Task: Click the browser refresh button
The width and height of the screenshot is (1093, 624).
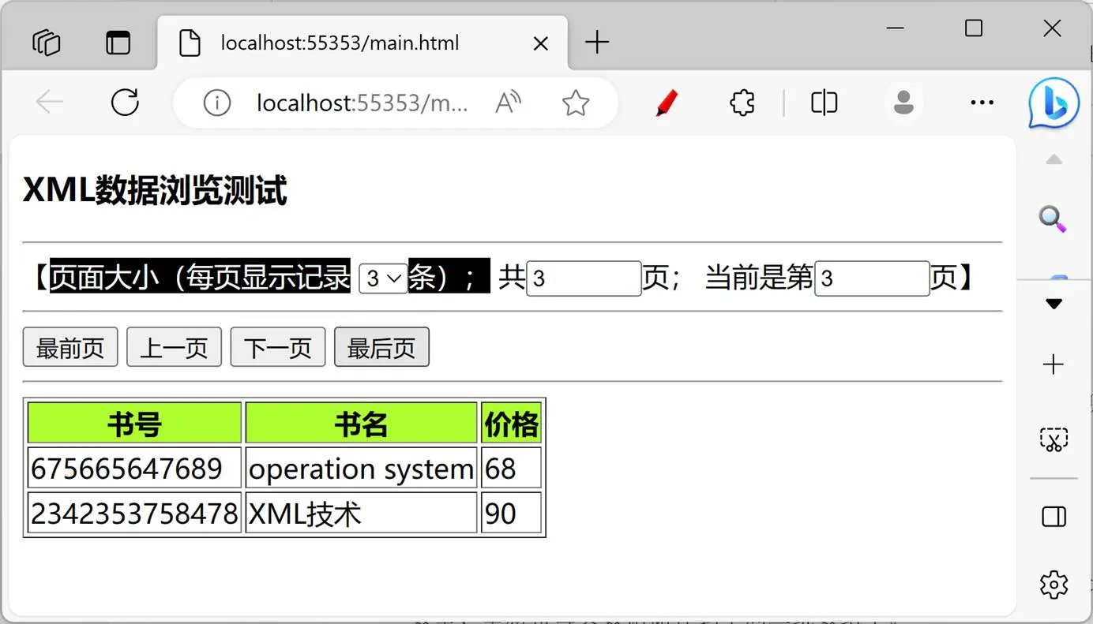Action: click(x=125, y=103)
